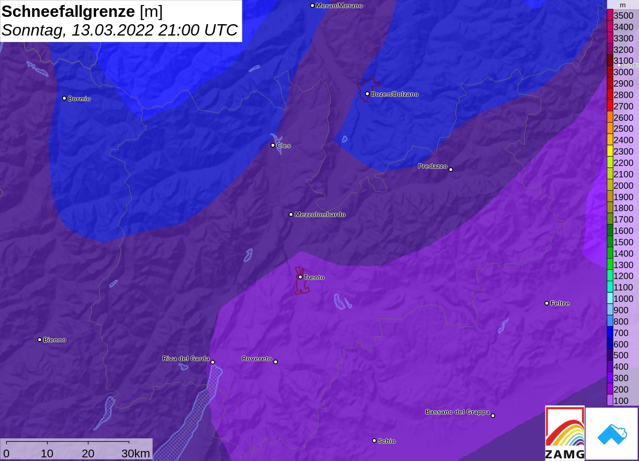
Task: Select the Rovereto city marker dot
Action: tap(276, 362)
